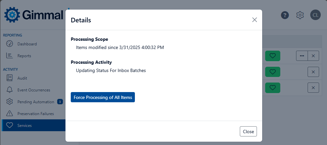The image size is (327, 145).
Task: Click the third row green heart button
Action: [272, 87]
